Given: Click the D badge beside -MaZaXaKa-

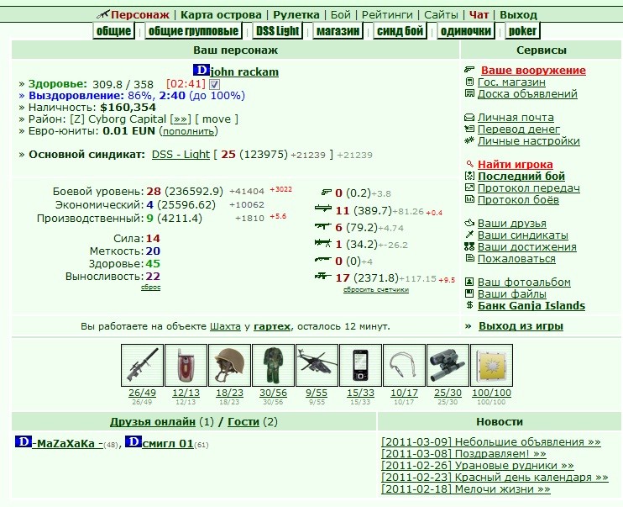Looking at the screenshot, I should (23, 441).
